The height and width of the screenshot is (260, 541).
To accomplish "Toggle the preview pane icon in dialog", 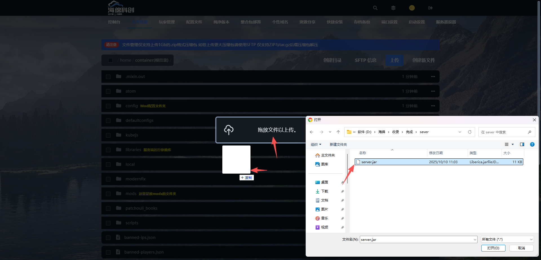I will 522,144.
